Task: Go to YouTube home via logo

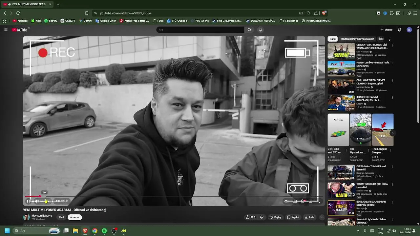Action: (20, 30)
